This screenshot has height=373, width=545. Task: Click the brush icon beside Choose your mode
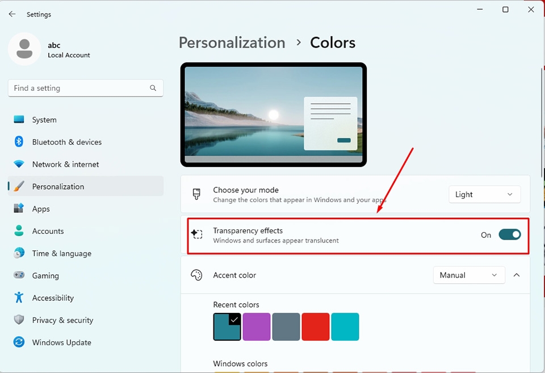tap(196, 194)
